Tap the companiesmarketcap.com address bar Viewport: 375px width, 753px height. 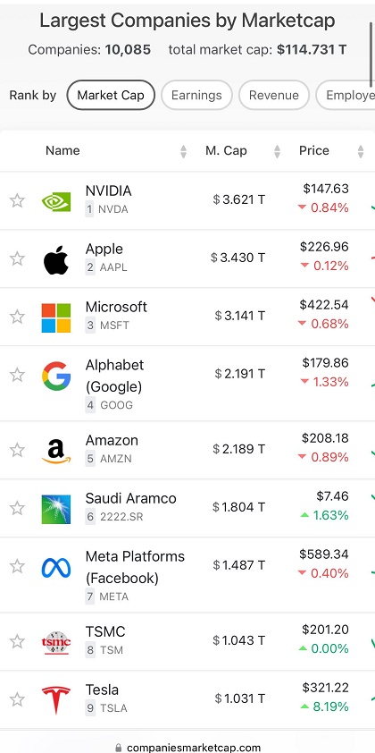[187, 748]
